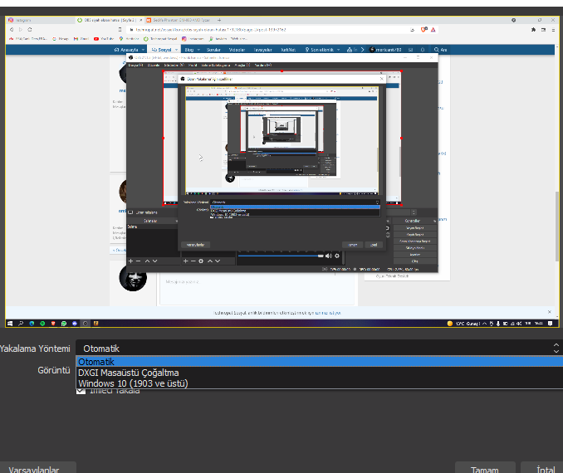The width and height of the screenshot is (563, 473).
Task: Remove source with minus icon in OBS
Action: (193, 261)
